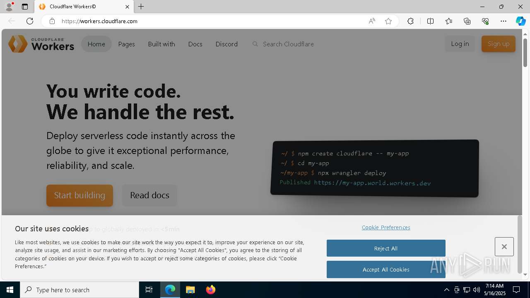The height and width of the screenshot is (298, 530).
Task: Click the taskbar clock and date
Action: 495,290
